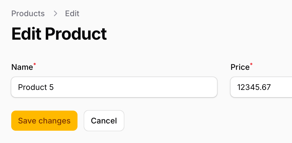Screen dimensions: 292x143
Task: Place cursor after '.67' in Price field
Action: tap(271, 87)
